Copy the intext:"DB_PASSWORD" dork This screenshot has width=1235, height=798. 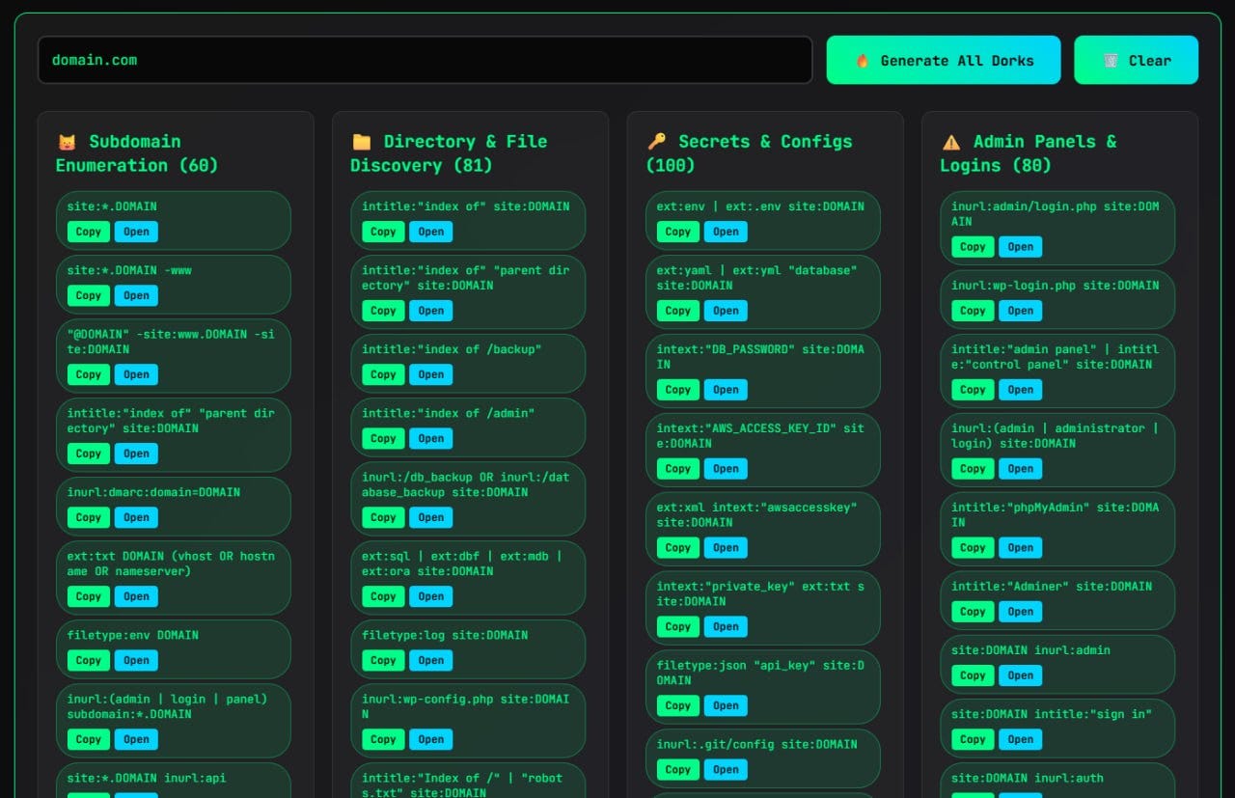tap(678, 390)
